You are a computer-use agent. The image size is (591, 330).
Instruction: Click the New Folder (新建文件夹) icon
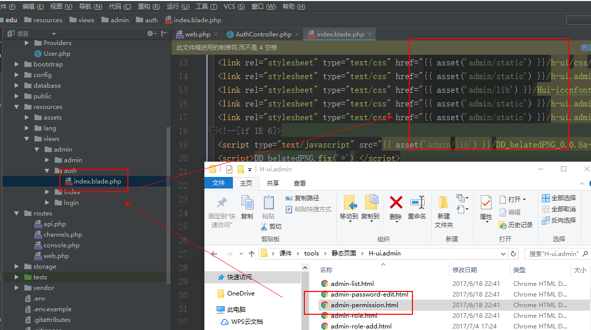443,203
